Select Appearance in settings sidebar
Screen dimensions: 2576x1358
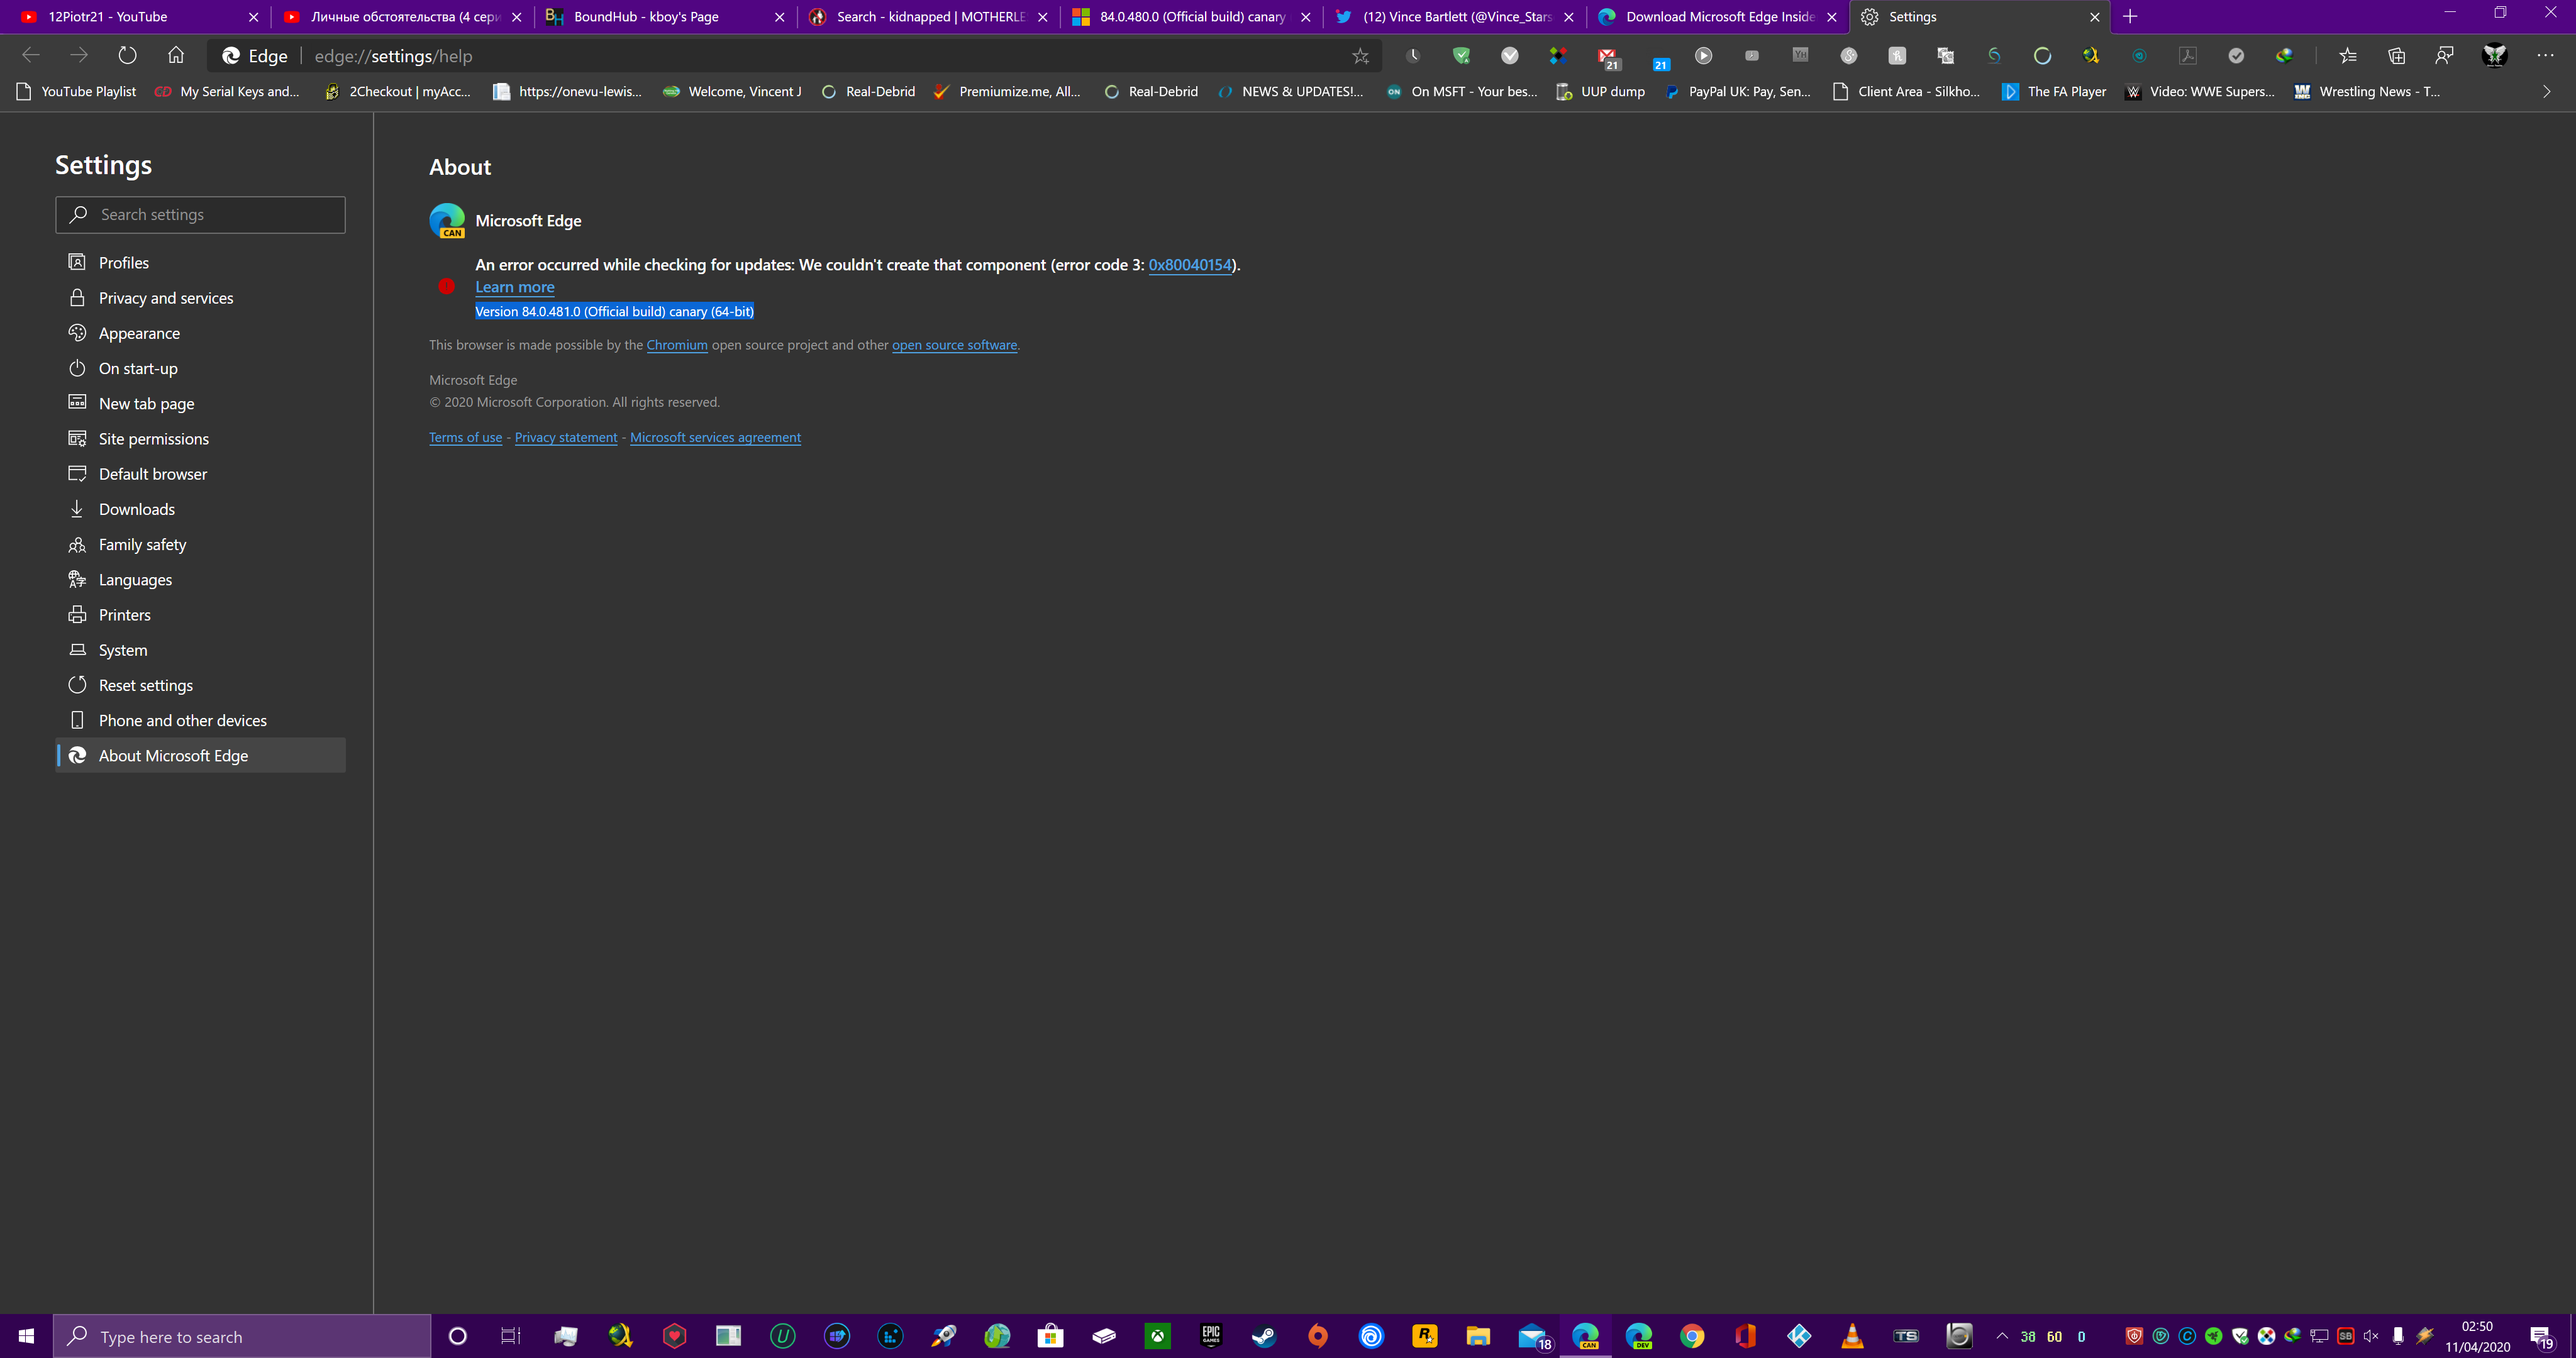pos(139,333)
